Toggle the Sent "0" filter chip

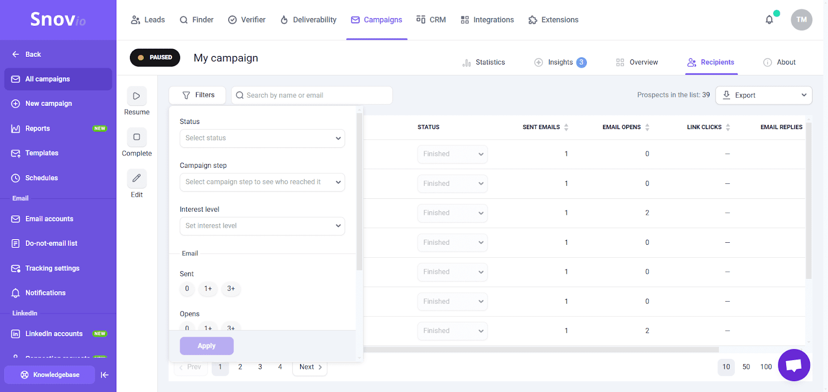[187, 289]
